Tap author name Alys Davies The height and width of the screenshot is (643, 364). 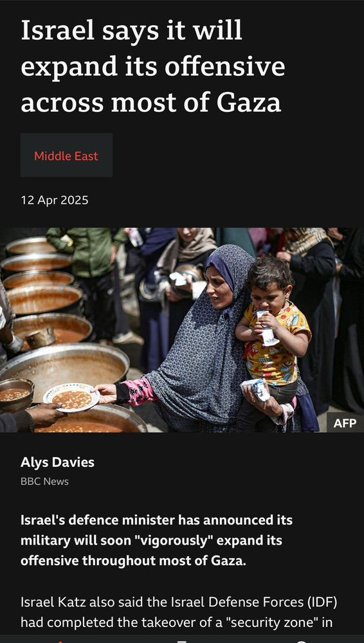coord(57,462)
